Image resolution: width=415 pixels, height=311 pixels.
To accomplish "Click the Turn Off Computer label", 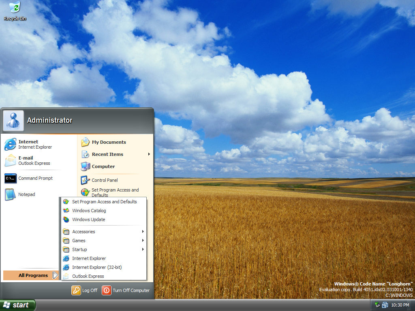I will pyautogui.click(x=131, y=290).
